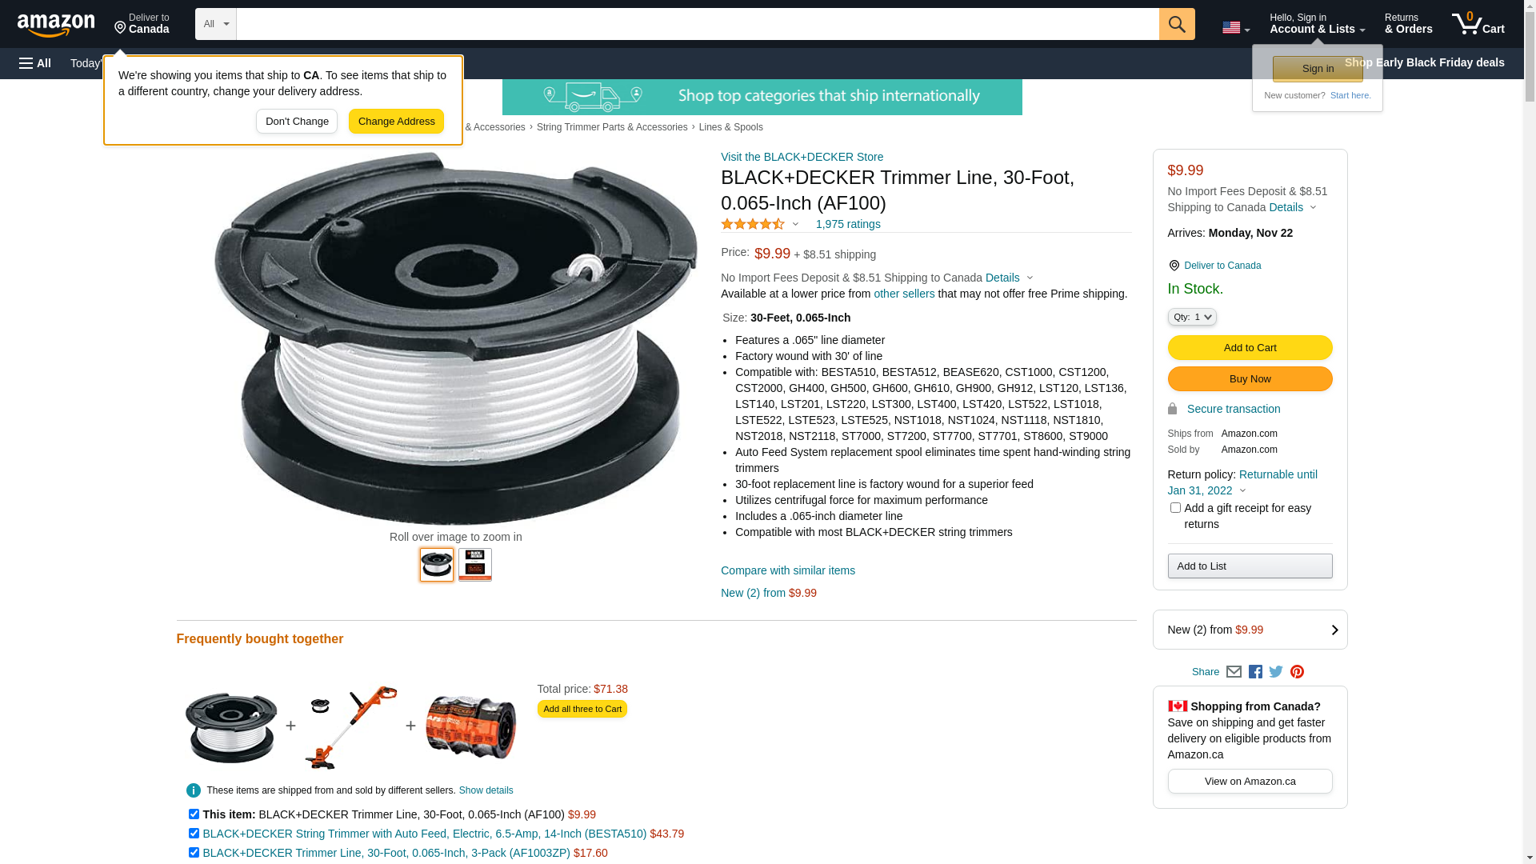Viewport: 1536px width, 864px height.
Task: Click the Amazon logo
Action: [56, 25]
